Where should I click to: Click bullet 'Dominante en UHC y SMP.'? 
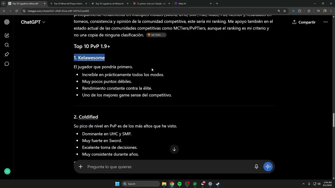[x=107, y=134]
